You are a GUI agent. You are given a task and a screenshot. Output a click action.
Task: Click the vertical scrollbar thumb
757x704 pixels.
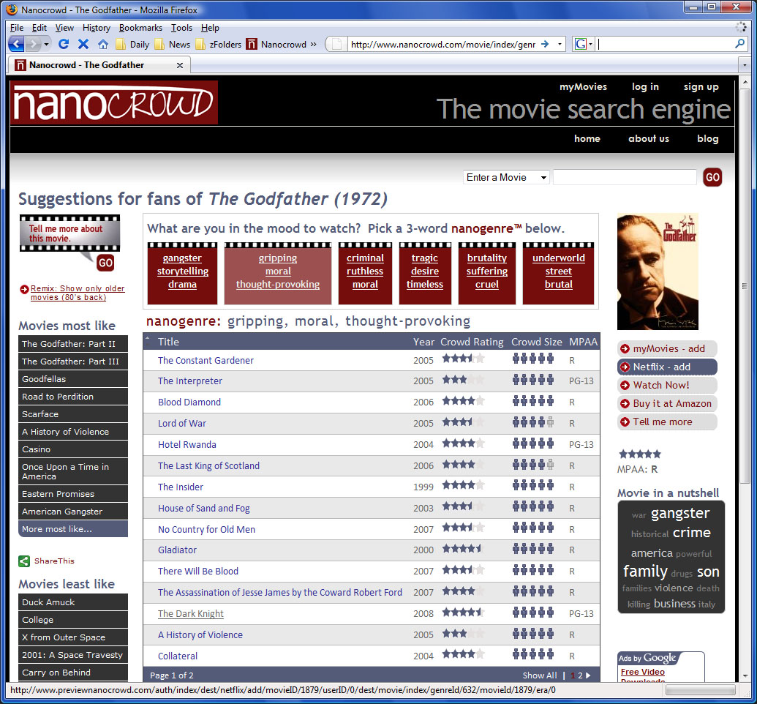(x=745, y=287)
